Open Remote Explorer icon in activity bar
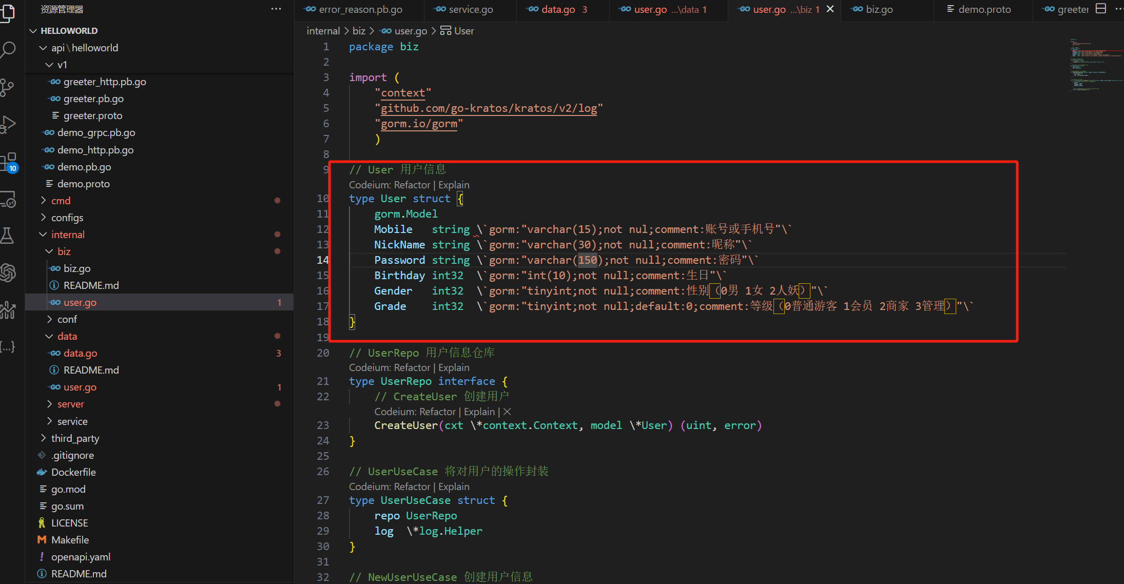1124x584 pixels. (x=7, y=199)
